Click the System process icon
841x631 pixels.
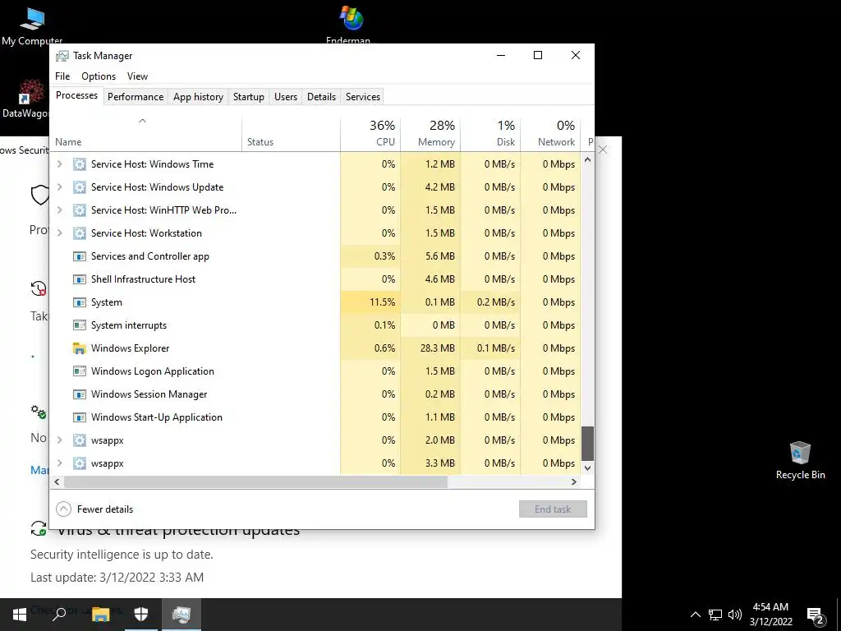click(x=80, y=302)
